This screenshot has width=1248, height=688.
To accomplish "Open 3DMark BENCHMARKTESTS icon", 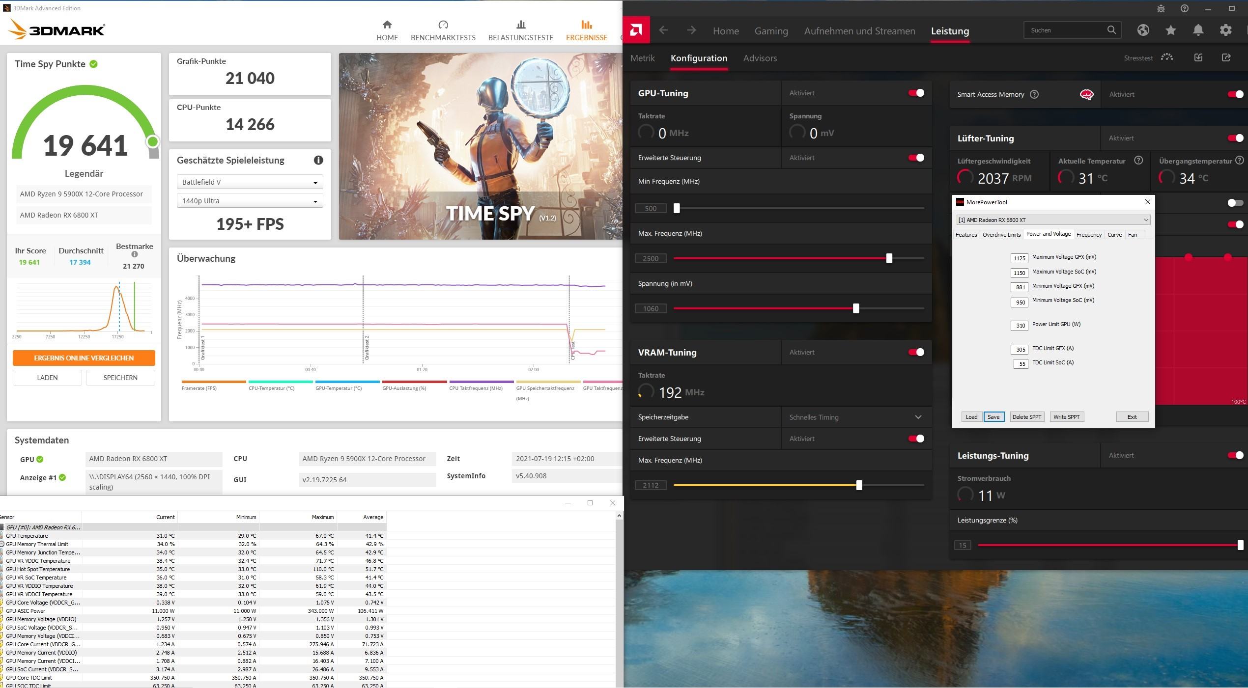I will [443, 25].
